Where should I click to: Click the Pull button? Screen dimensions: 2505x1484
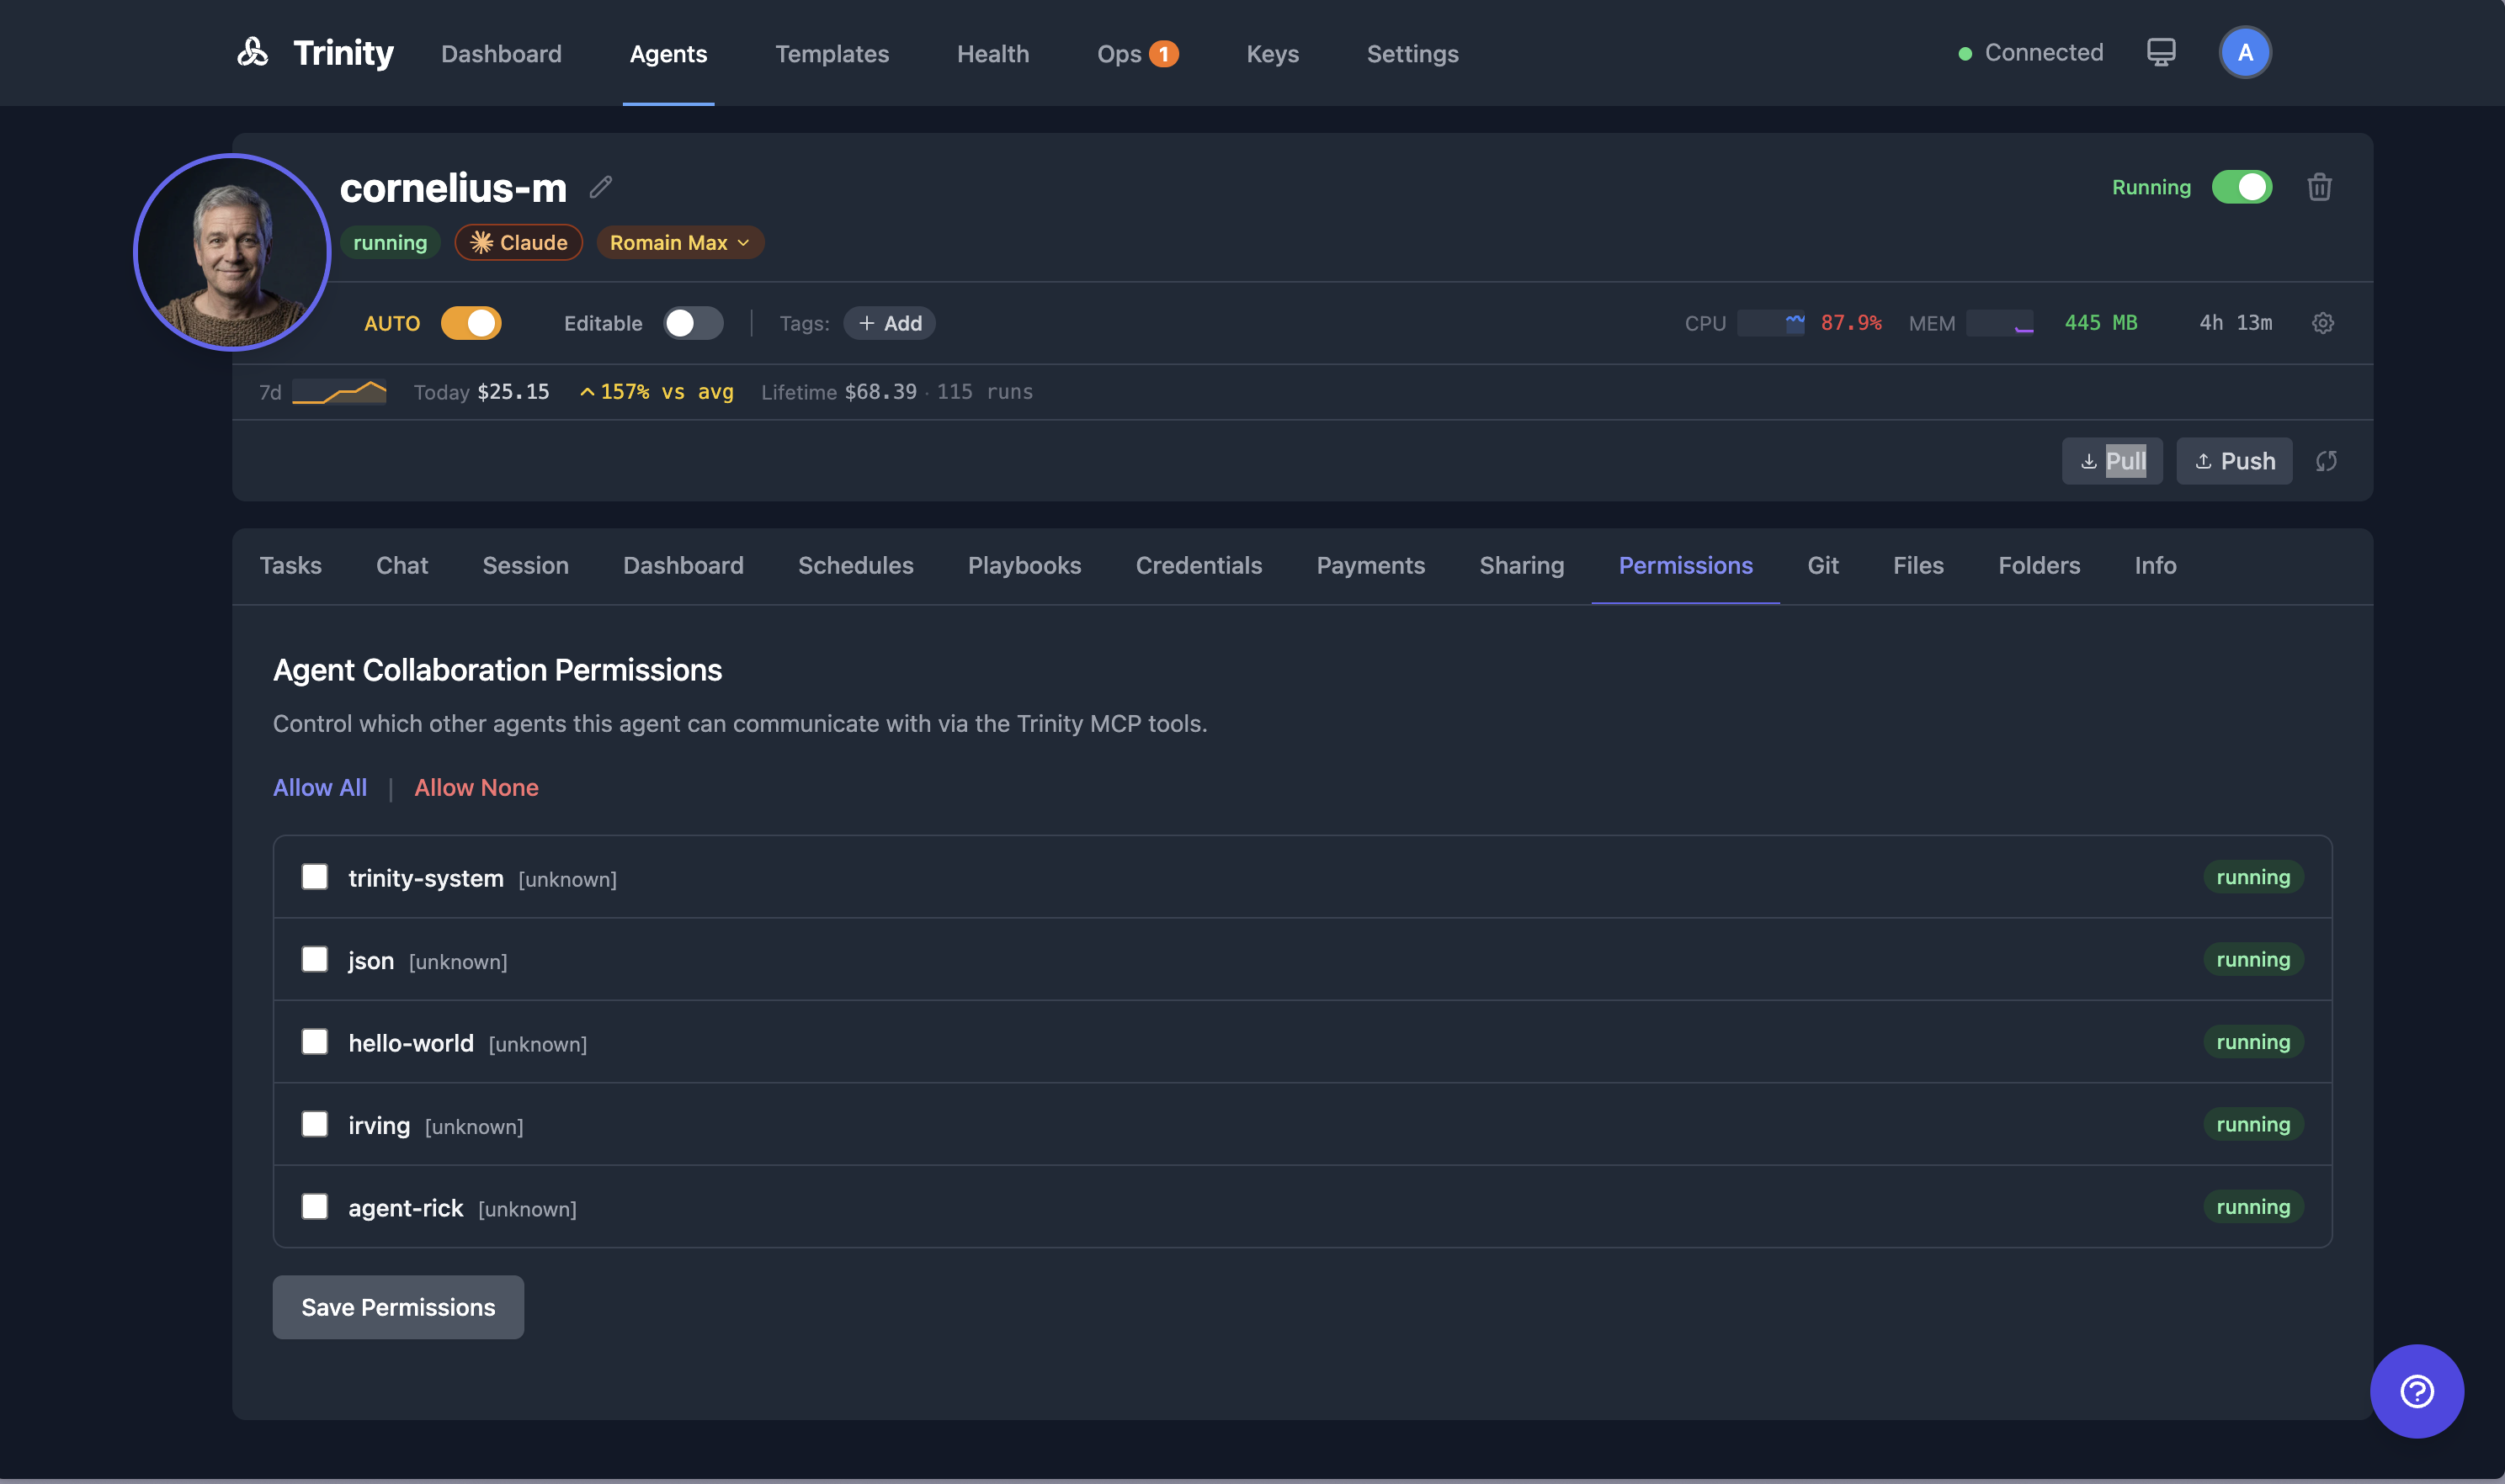2112,461
